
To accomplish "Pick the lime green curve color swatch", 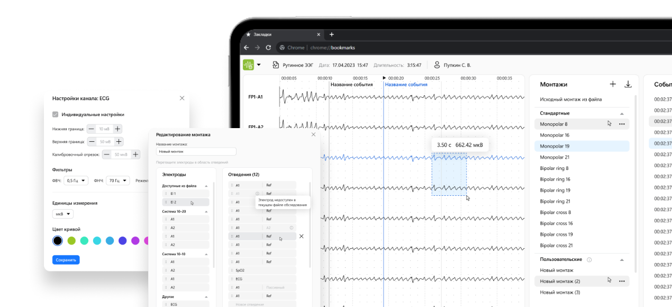I will pyautogui.click(x=71, y=241).
